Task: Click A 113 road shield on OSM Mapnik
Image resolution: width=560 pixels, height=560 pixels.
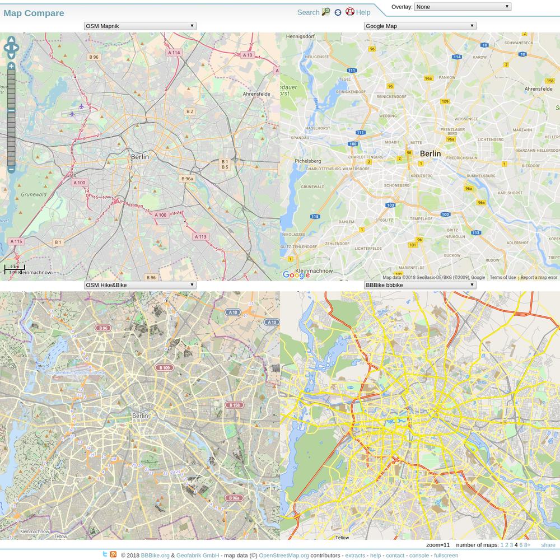Action: click(x=200, y=236)
